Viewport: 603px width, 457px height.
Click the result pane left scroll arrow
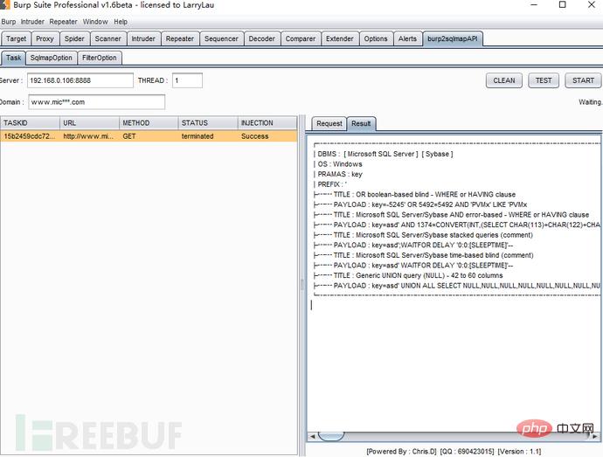tap(312, 436)
